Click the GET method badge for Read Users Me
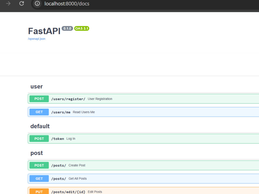 (39, 112)
